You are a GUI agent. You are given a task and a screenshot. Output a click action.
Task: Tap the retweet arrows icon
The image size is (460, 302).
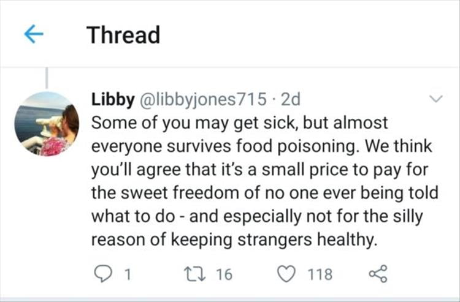tap(196, 274)
